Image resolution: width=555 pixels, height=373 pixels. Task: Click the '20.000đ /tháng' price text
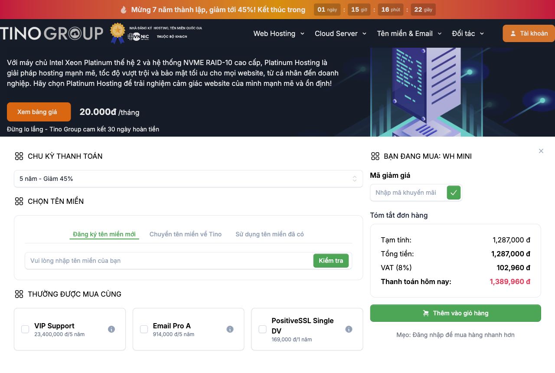[109, 112]
